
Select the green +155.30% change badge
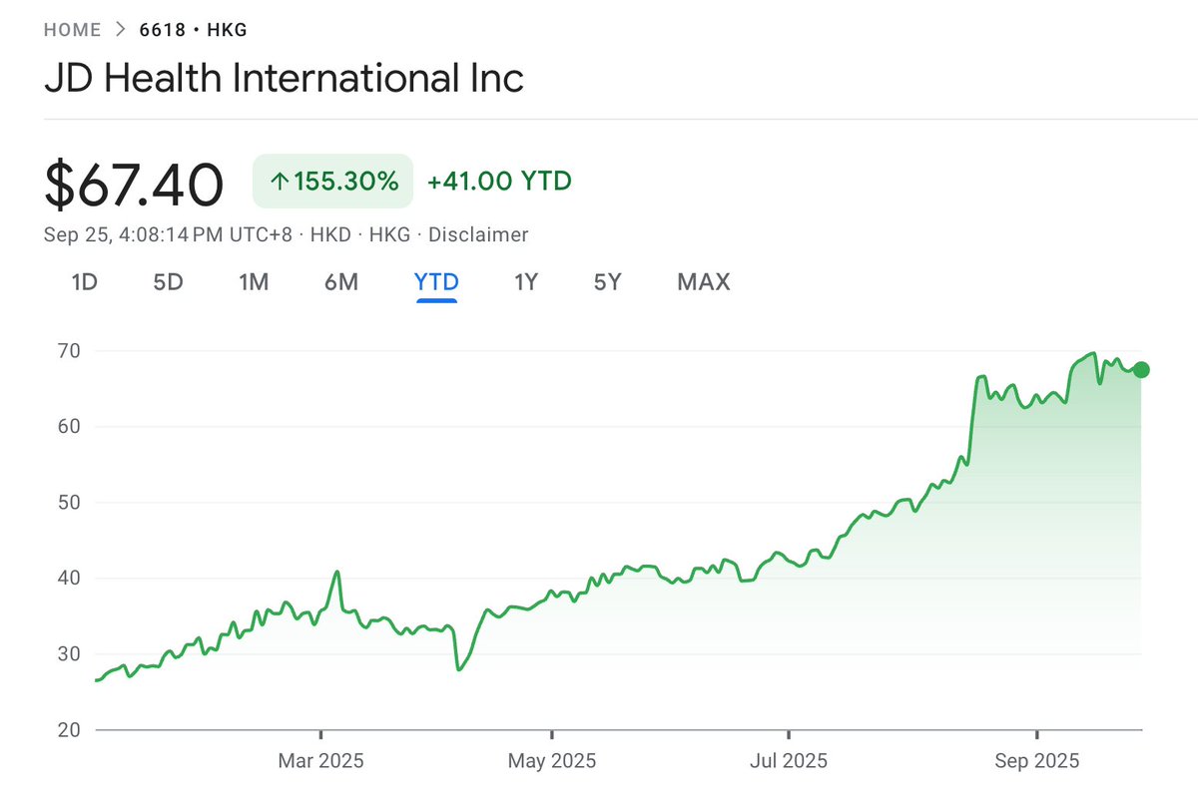coord(333,181)
